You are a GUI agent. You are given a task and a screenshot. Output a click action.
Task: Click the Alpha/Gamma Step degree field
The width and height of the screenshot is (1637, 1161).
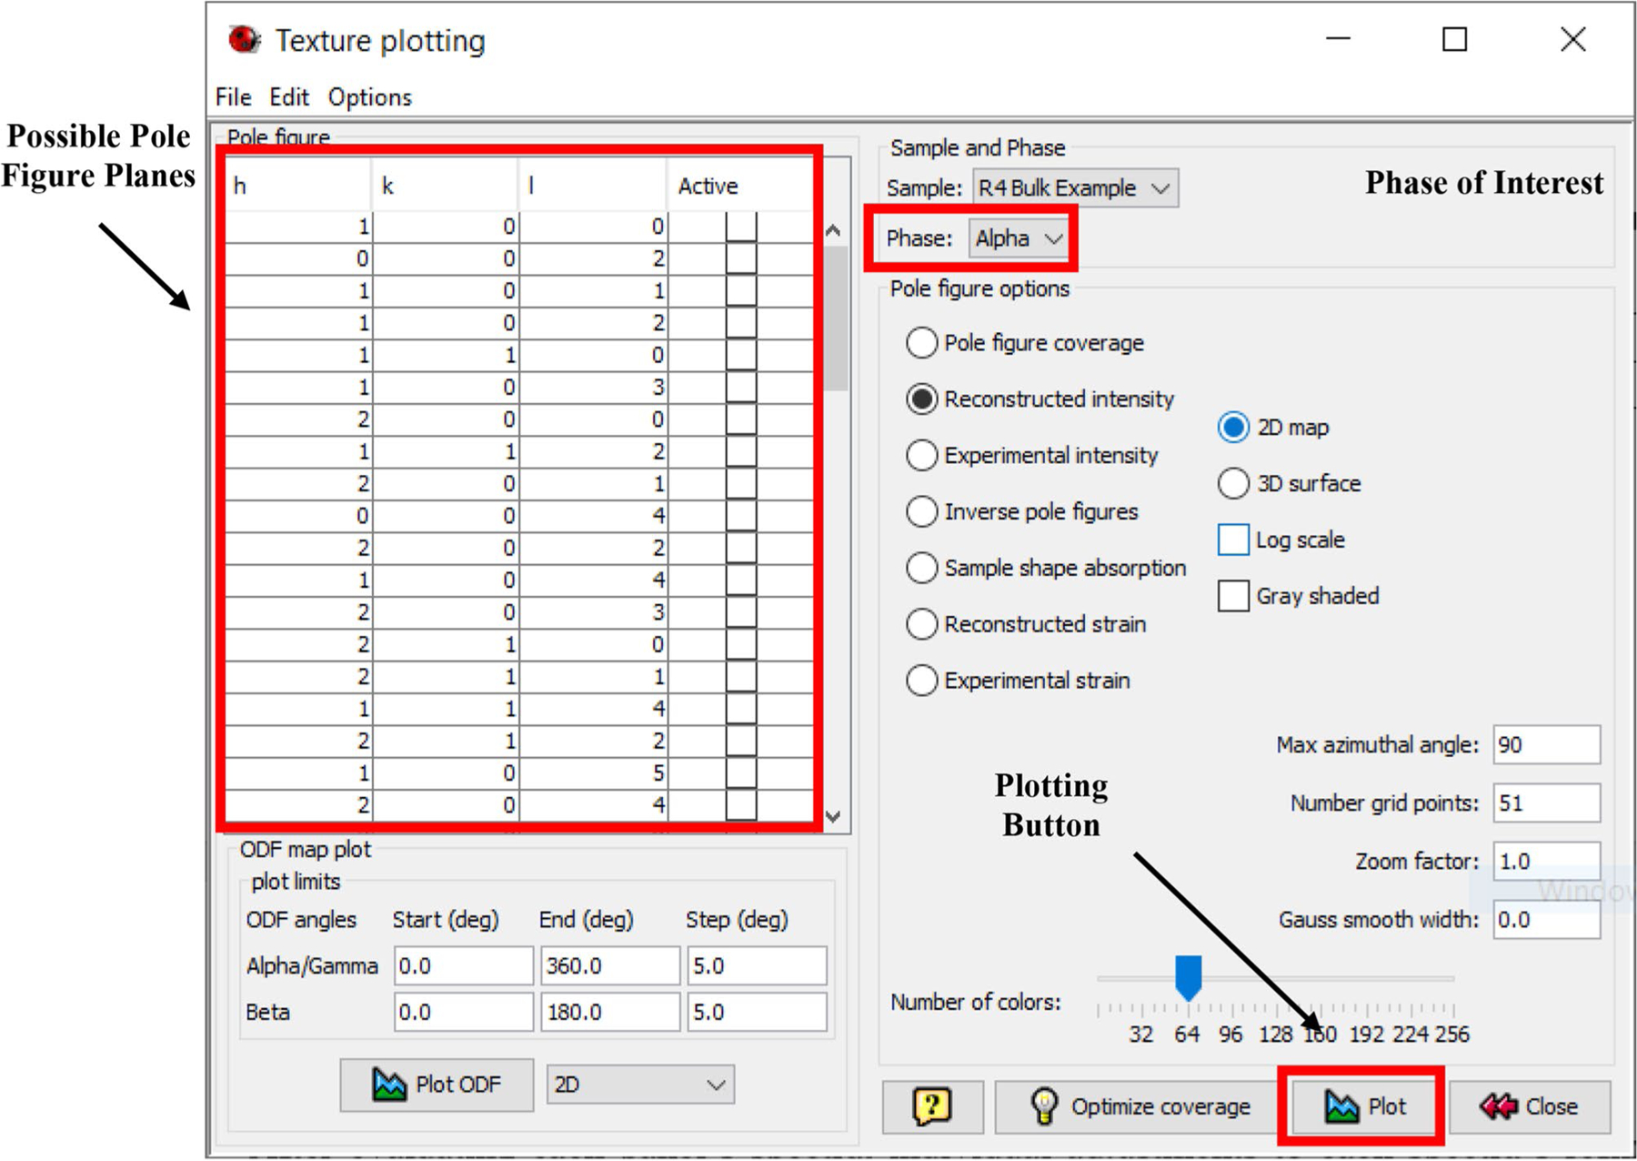(757, 966)
